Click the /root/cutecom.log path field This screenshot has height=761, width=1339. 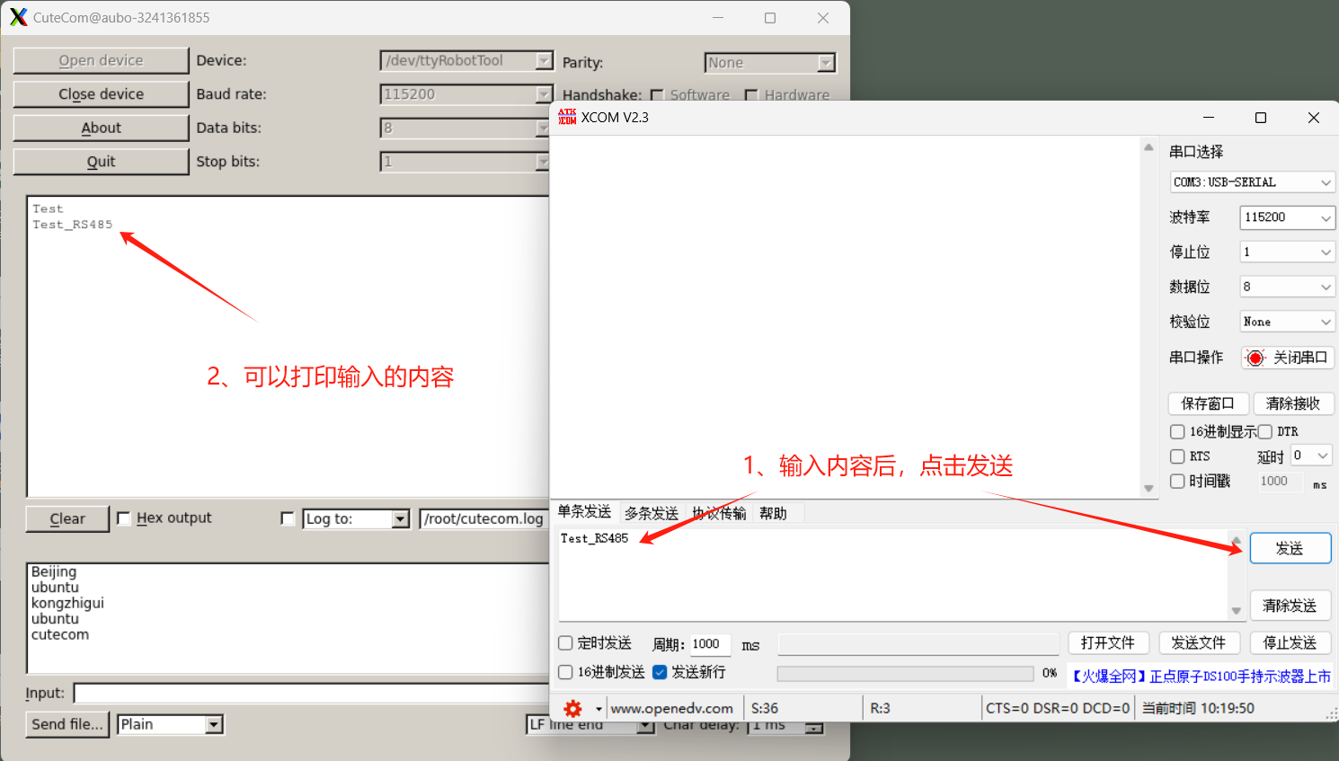click(484, 519)
